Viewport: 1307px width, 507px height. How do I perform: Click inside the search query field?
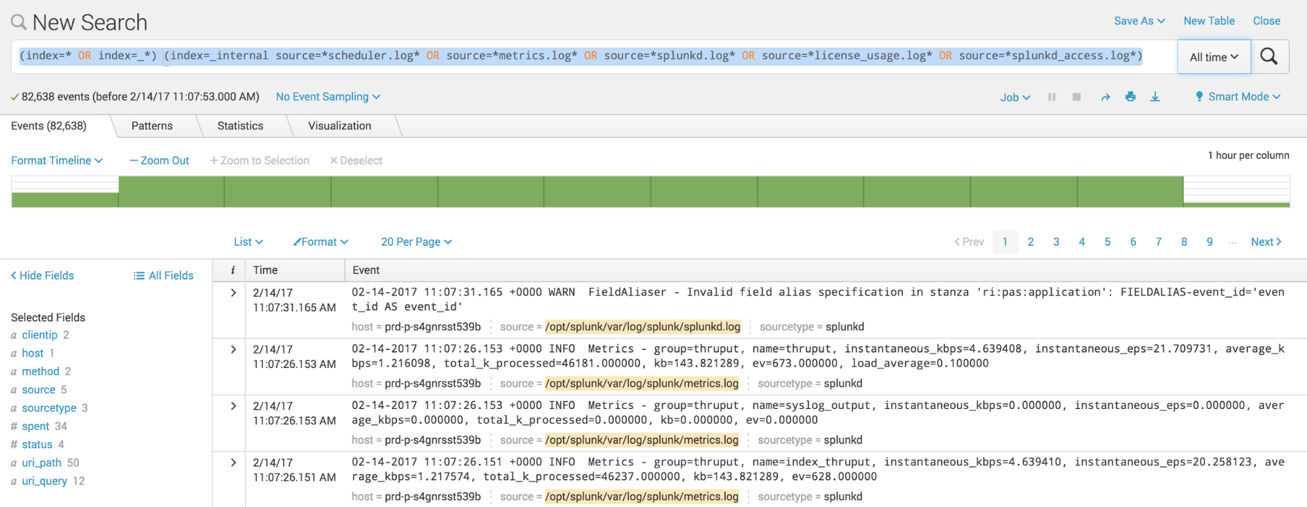click(594, 56)
